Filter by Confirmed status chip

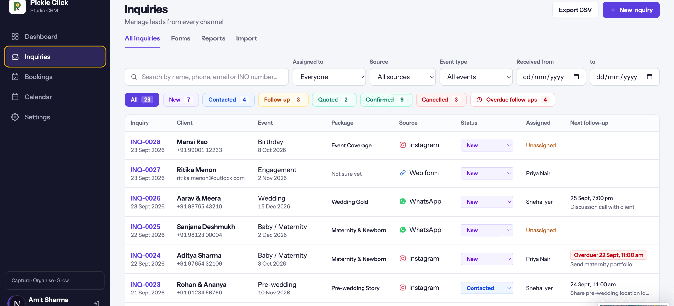(x=386, y=100)
